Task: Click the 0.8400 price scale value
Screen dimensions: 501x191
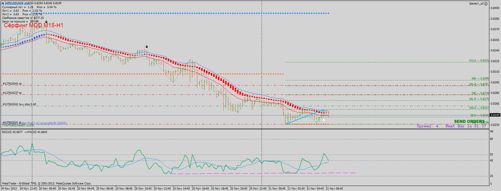Action: [x=495, y=8]
